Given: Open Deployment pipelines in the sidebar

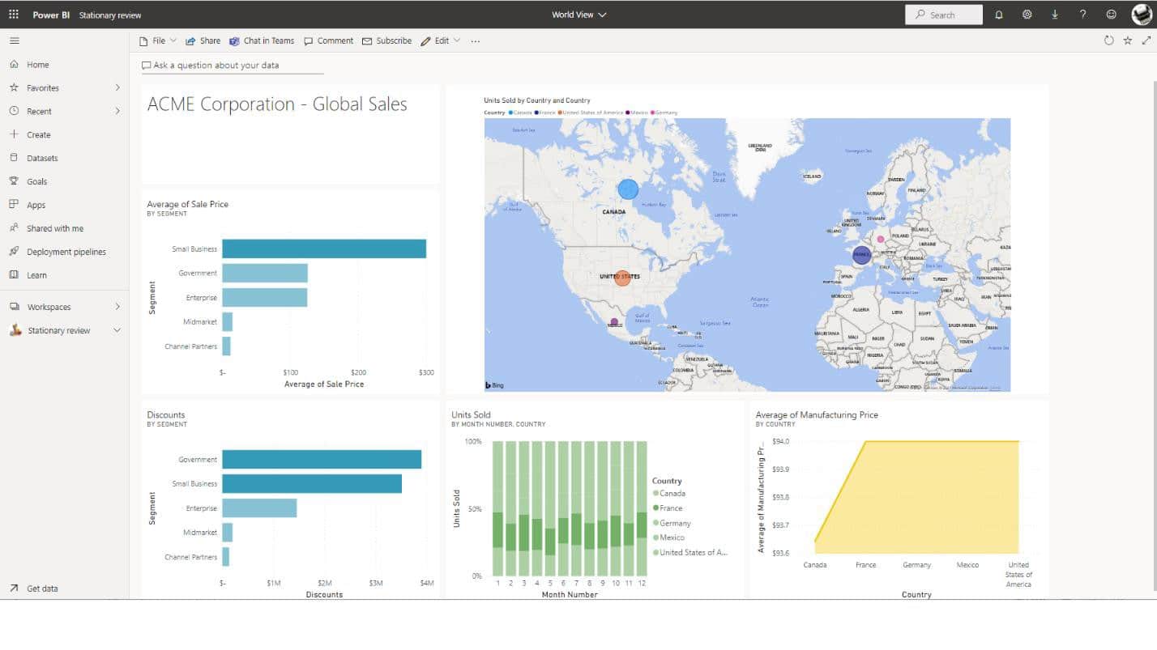Looking at the screenshot, I should [65, 252].
